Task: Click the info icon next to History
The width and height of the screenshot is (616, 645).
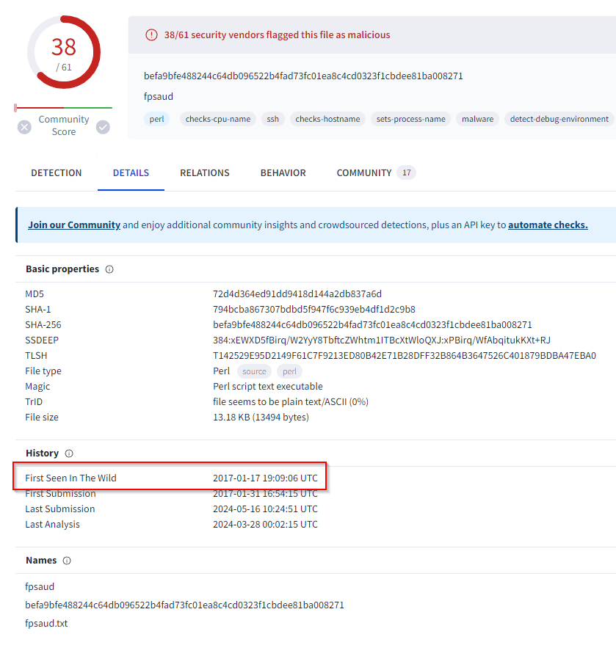Action: click(x=69, y=453)
